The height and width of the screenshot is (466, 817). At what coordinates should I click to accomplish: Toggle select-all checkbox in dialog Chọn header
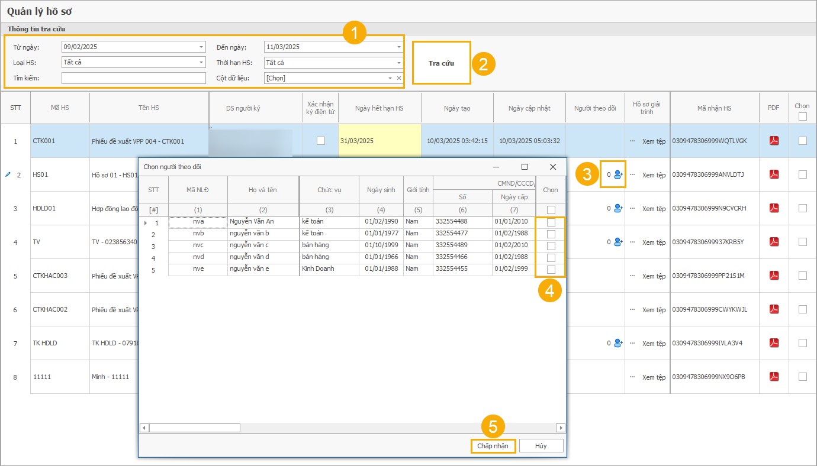[x=551, y=210]
